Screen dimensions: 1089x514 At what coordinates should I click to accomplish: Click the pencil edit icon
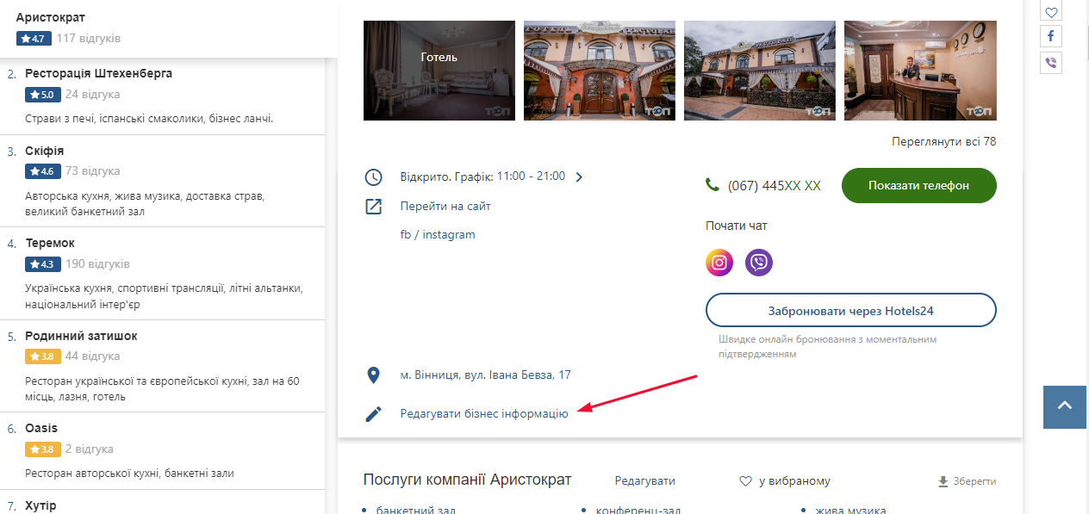pos(373,414)
